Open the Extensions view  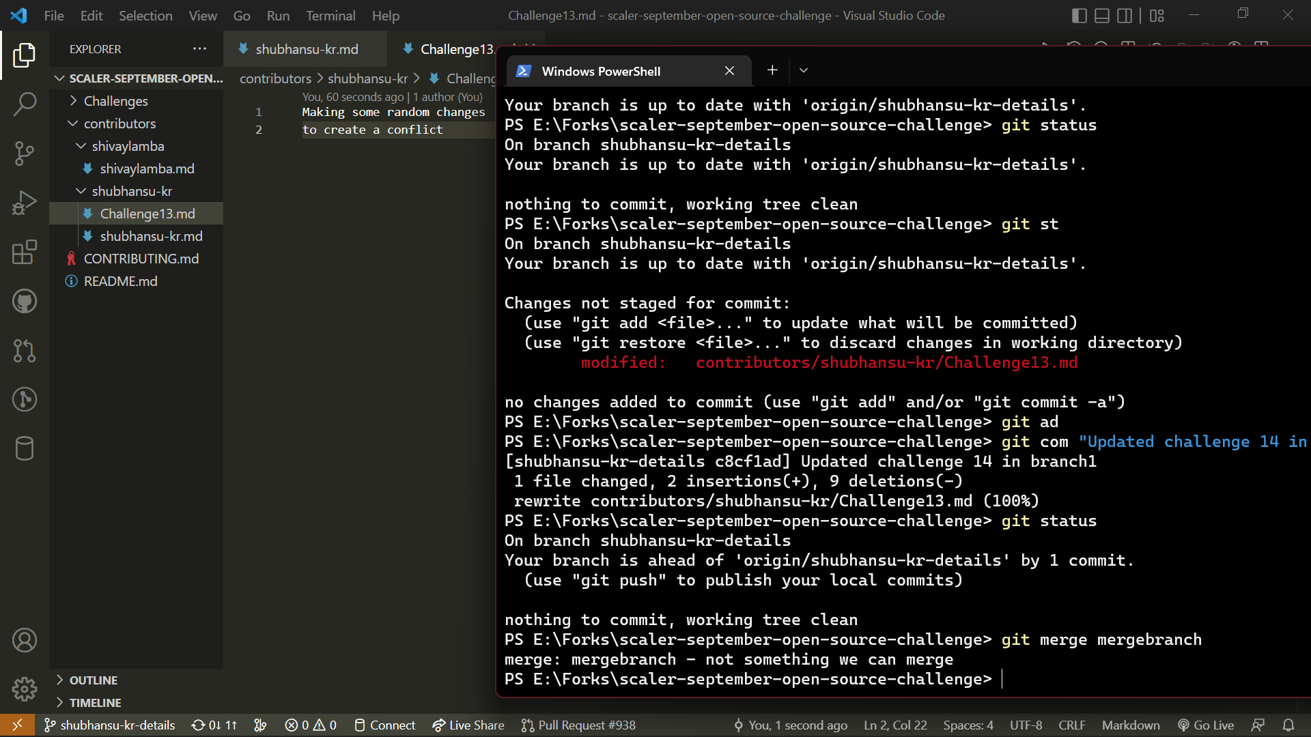pyautogui.click(x=25, y=252)
